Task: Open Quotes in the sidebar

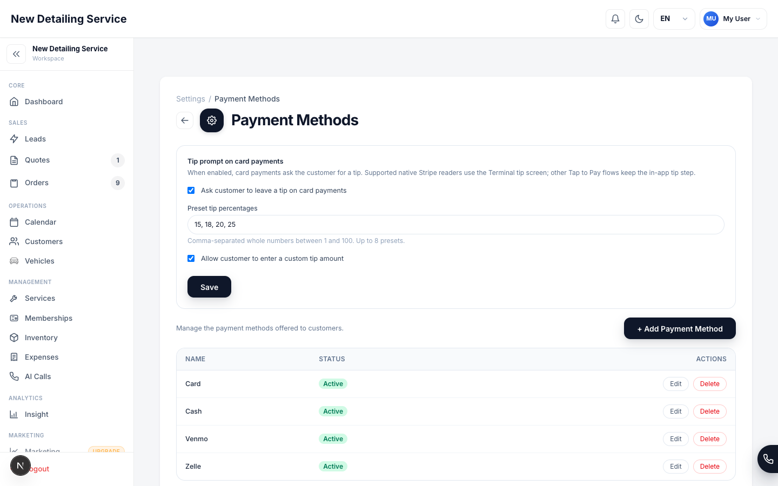Action: point(67,160)
